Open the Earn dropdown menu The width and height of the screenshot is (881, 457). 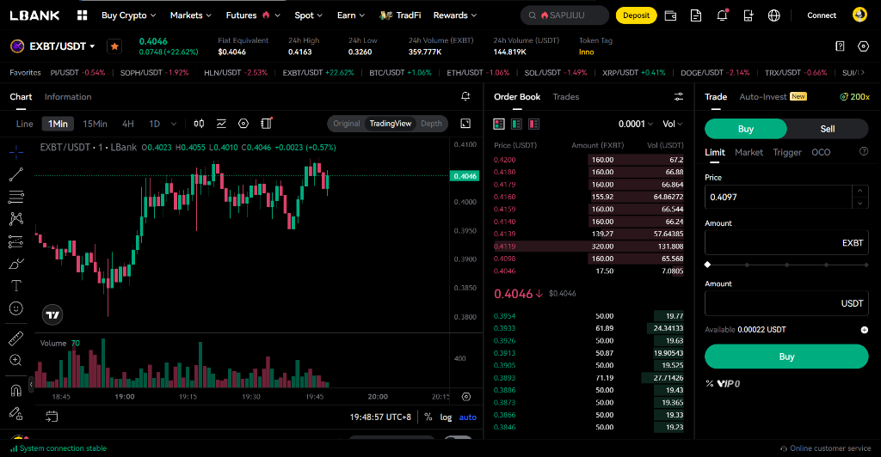tap(351, 15)
